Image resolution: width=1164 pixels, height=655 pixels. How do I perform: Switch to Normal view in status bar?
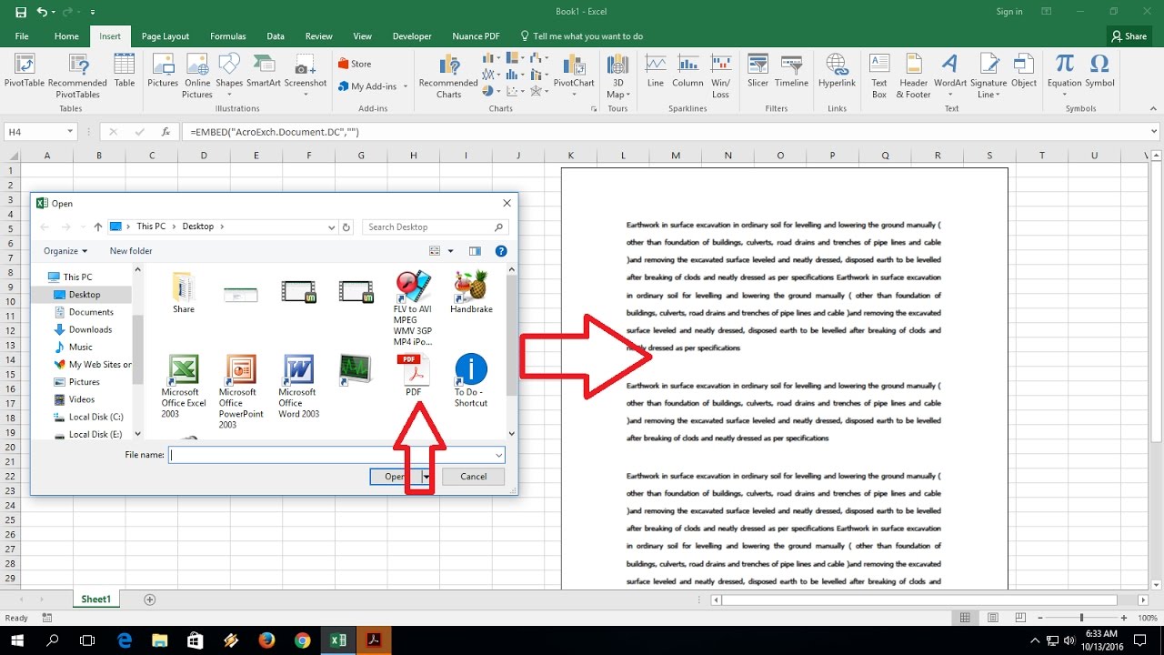click(x=967, y=618)
